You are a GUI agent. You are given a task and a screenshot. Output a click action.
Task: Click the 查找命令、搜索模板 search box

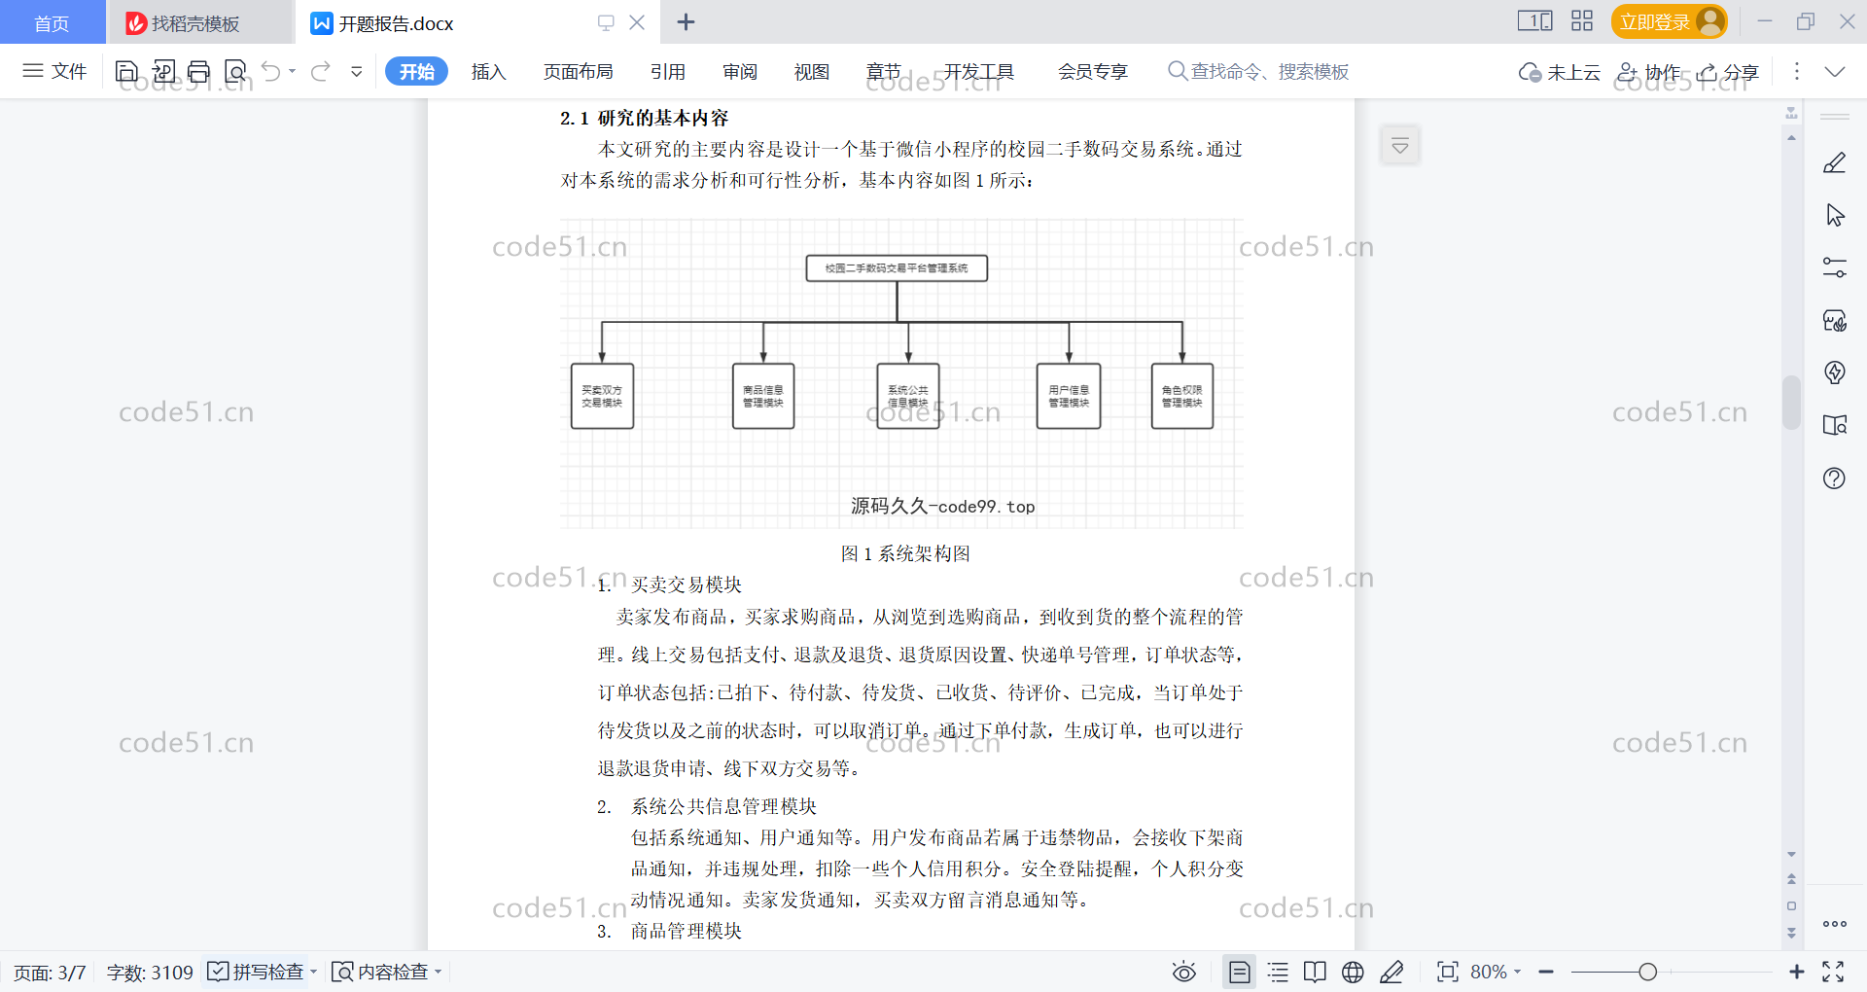pyautogui.click(x=1258, y=71)
